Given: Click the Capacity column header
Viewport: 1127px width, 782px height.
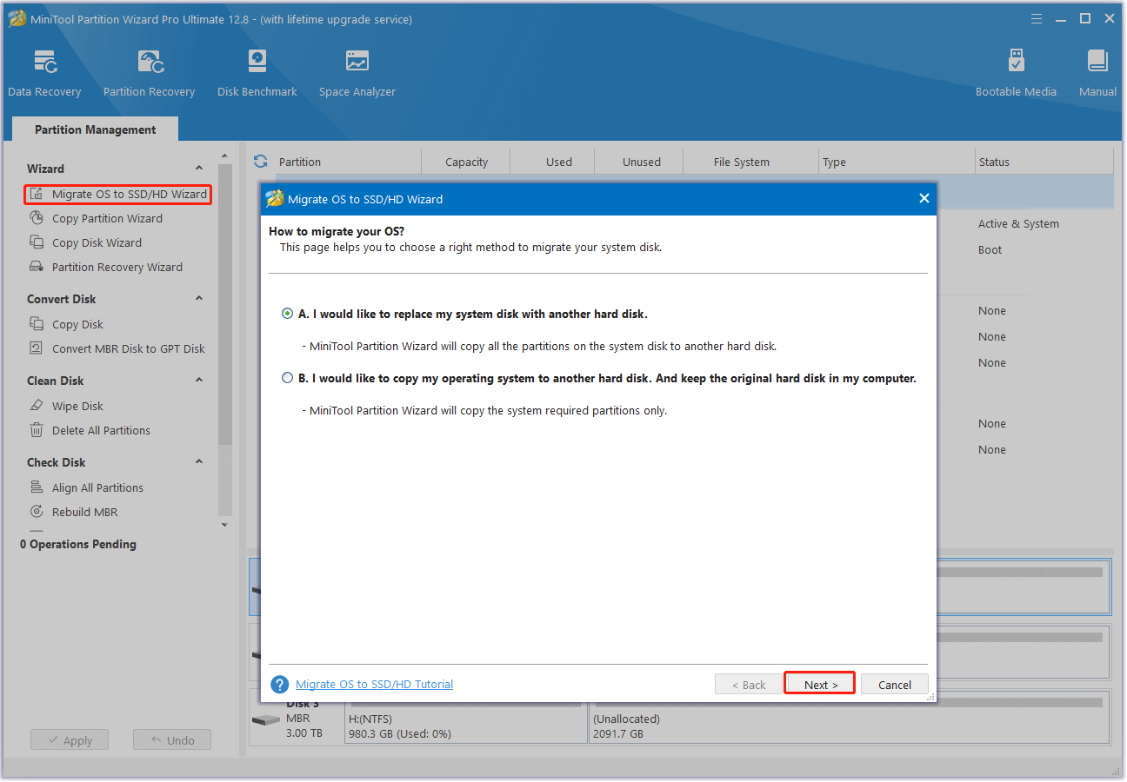Looking at the screenshot, I should [466, 162].
